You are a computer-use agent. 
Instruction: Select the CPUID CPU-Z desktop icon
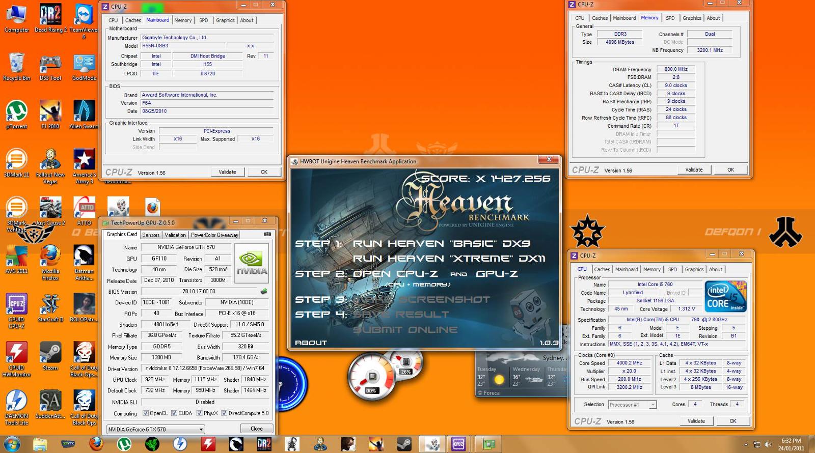click(17, 311)
